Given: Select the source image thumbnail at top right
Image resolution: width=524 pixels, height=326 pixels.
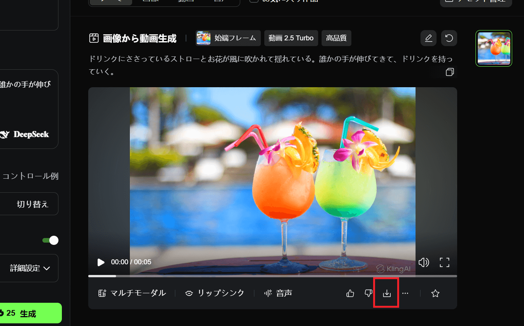Looking at the screenshot, I should point(493,48).
